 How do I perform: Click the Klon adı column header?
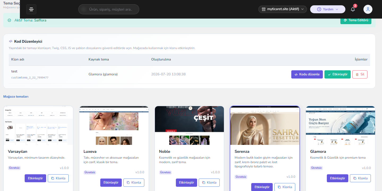(18, 59)
